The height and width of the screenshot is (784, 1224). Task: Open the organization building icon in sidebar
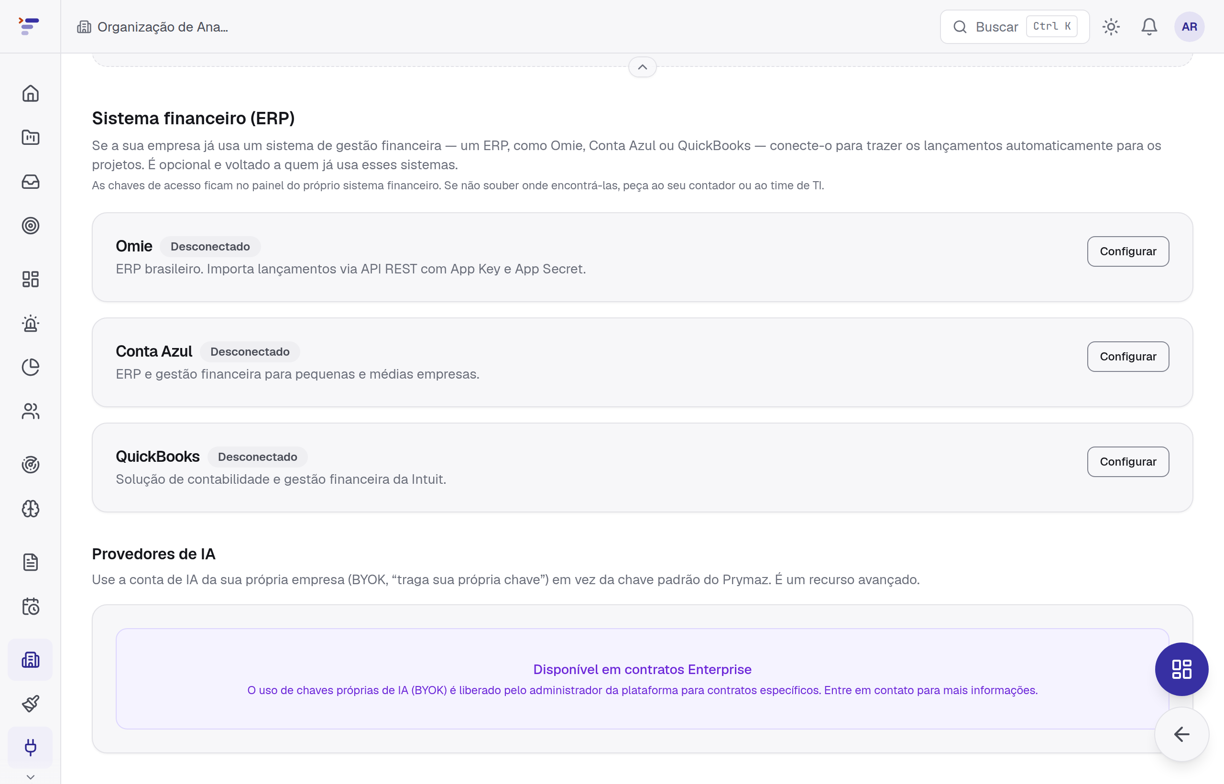[31, 660]
